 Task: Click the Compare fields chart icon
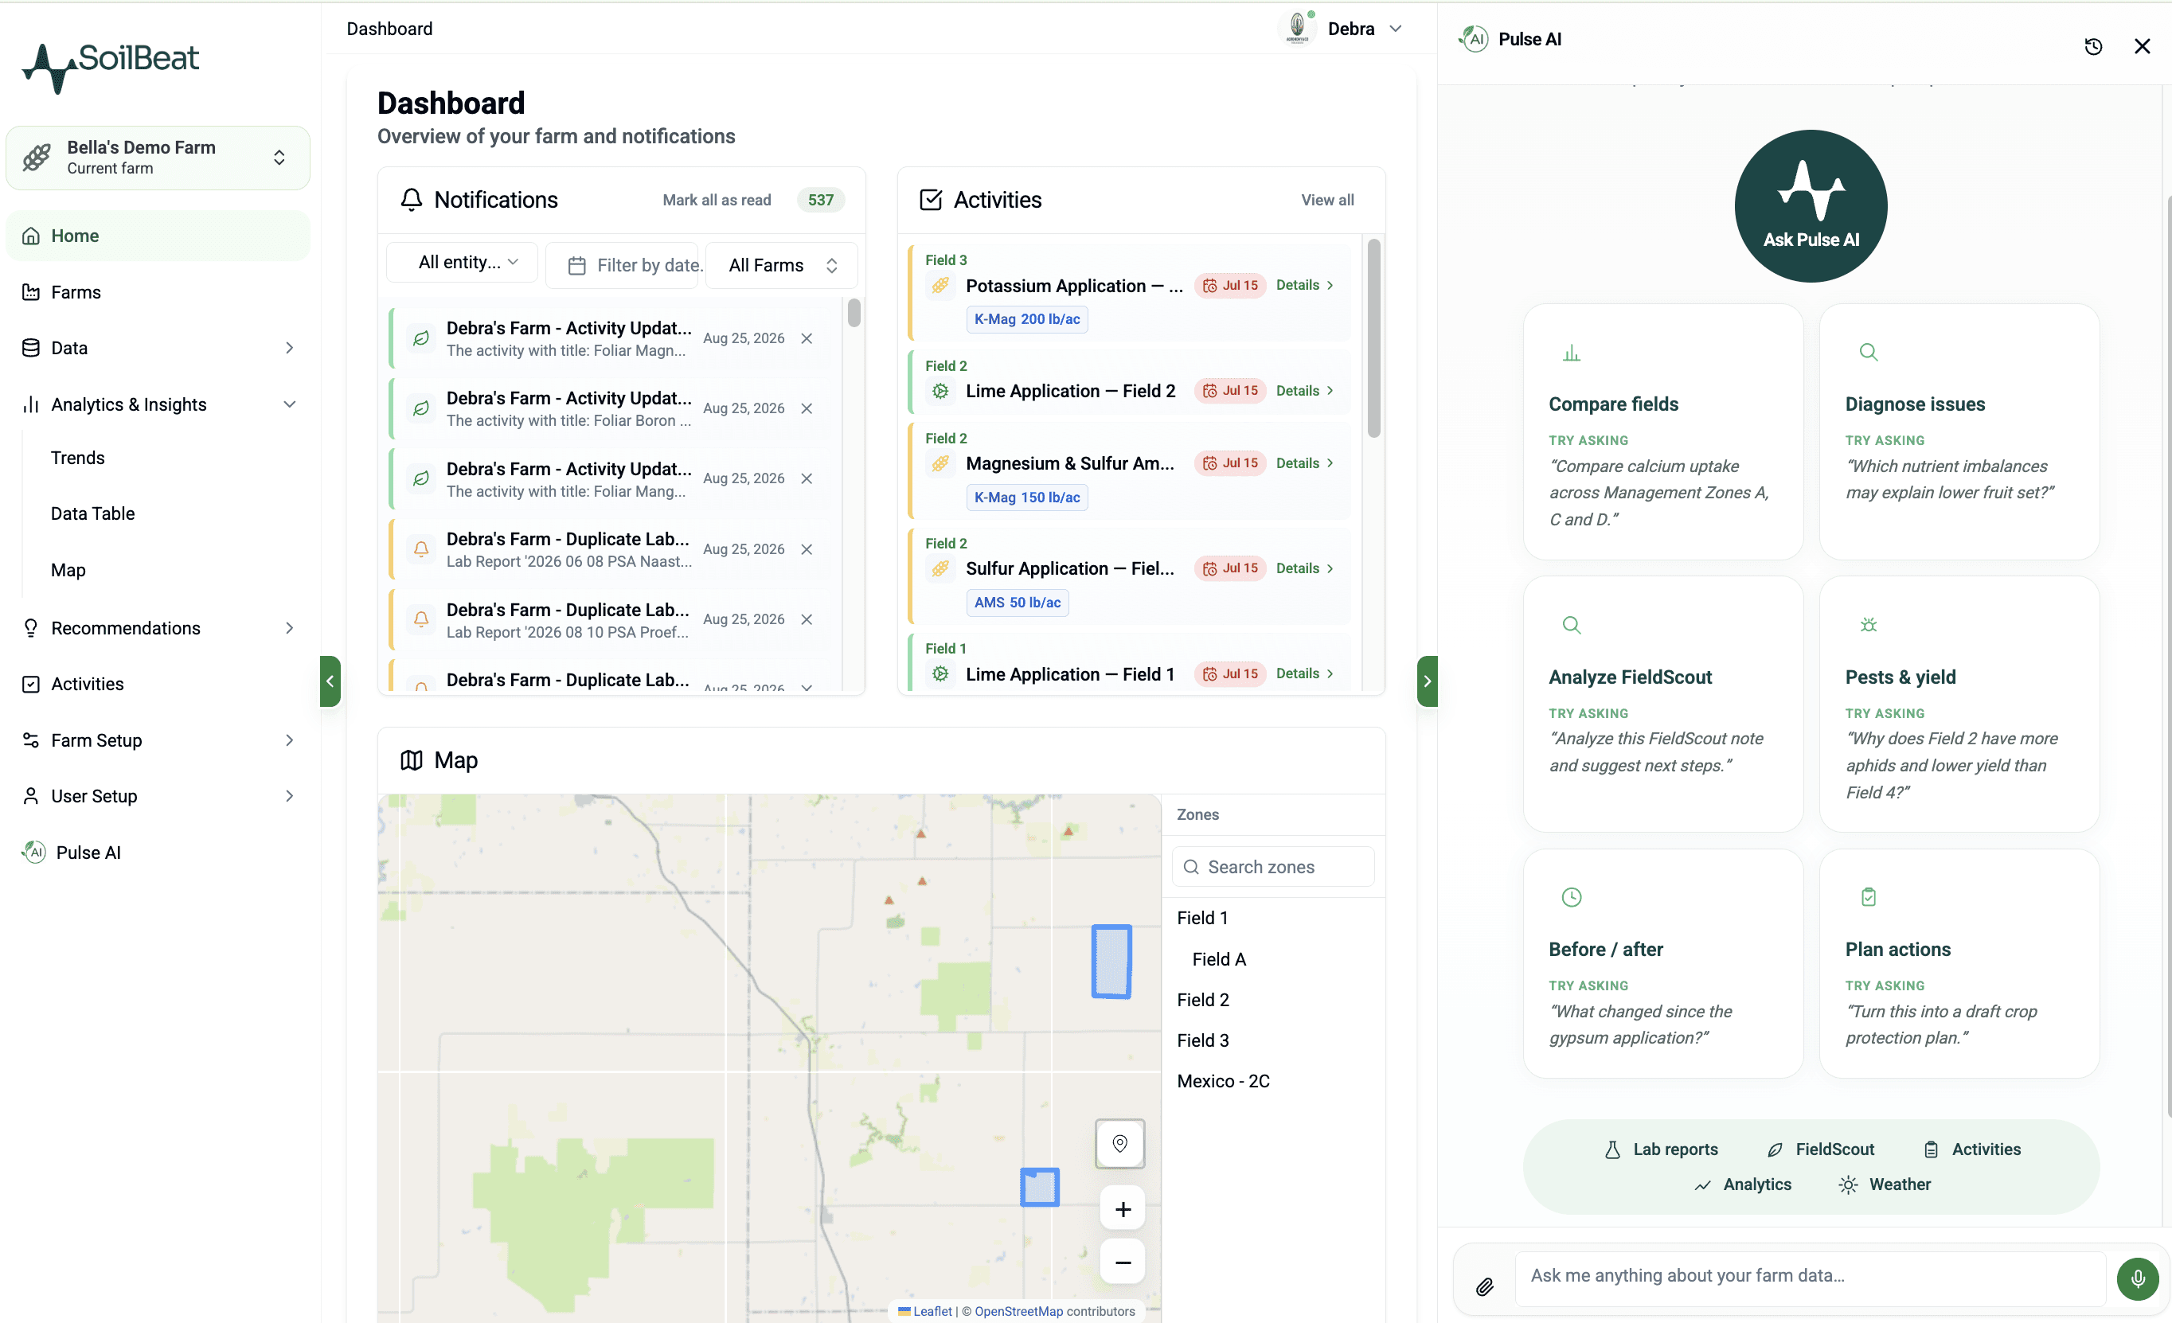[x=1571, y=353]
